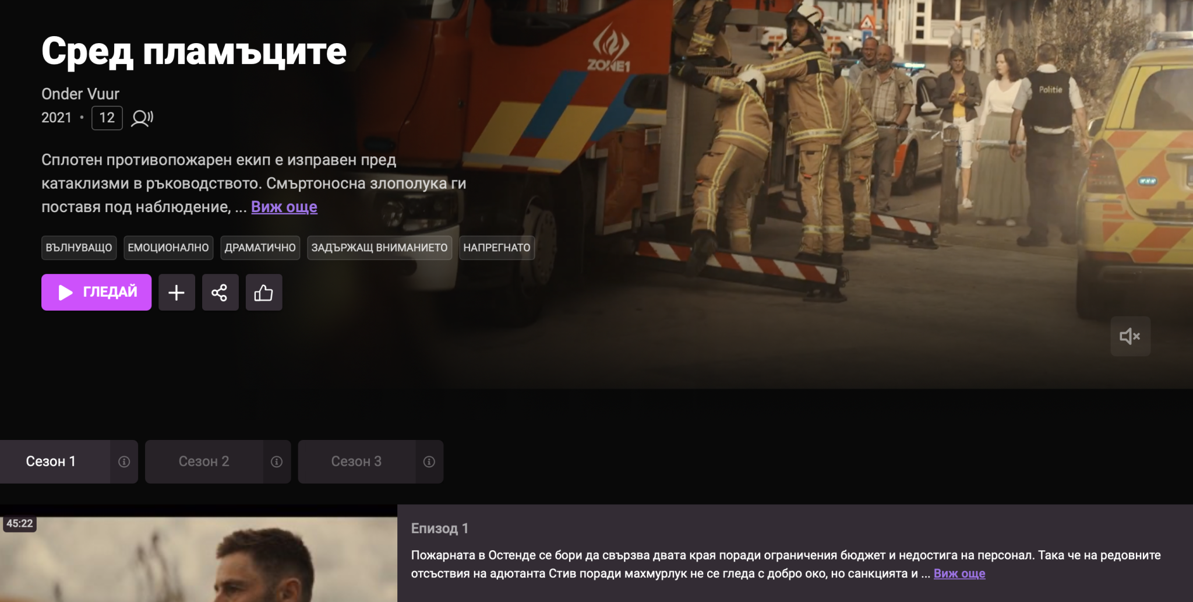Click the ЕМОЦИОНАЛНО tag
Viewport: 1193px width, 602px height.
pyautogui.click(x=168, y=248)
